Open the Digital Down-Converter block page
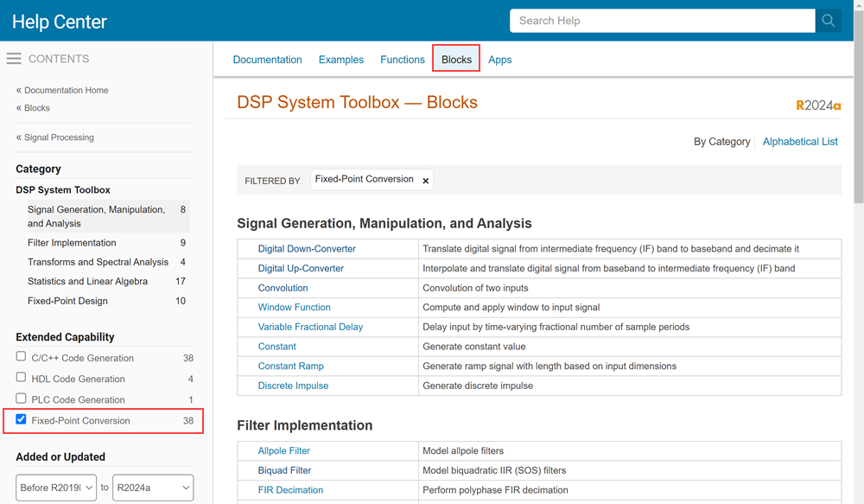The height and width of the screenshot is (504, 864). coord(307,249)
